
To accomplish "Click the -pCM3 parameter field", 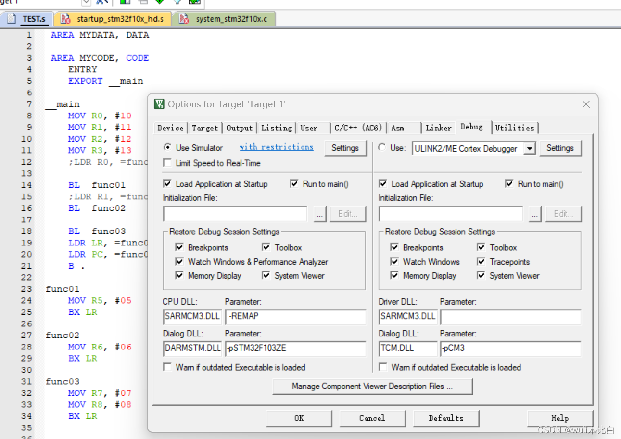I will [x=510, y=349].
